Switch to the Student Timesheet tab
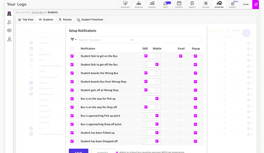The width and height of the screenshot is (264, 153). click(x=90, y=20)
